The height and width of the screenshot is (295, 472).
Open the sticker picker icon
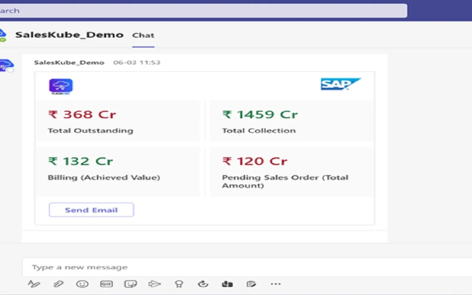click(x=130, y=284)
